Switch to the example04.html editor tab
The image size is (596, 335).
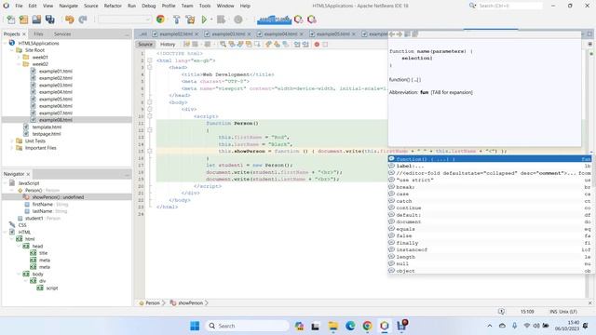click(280, 34)
